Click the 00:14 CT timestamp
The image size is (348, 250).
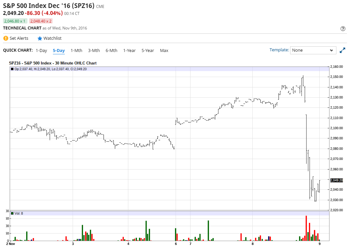(72, 14)
